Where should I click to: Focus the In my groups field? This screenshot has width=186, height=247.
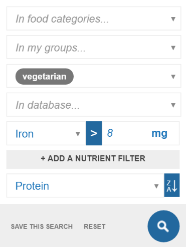tap(94, 47)
